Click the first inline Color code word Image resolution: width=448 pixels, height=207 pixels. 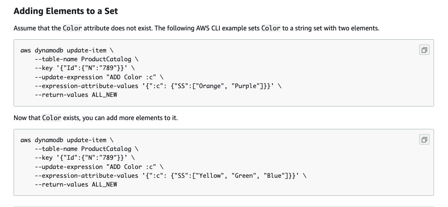point(72,28)
